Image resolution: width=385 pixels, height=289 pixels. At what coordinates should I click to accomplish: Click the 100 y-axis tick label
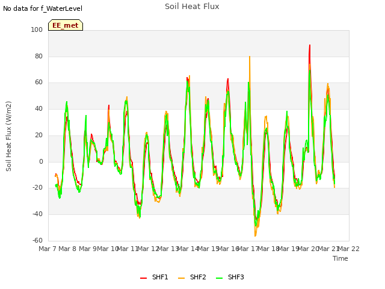[37, 30]
